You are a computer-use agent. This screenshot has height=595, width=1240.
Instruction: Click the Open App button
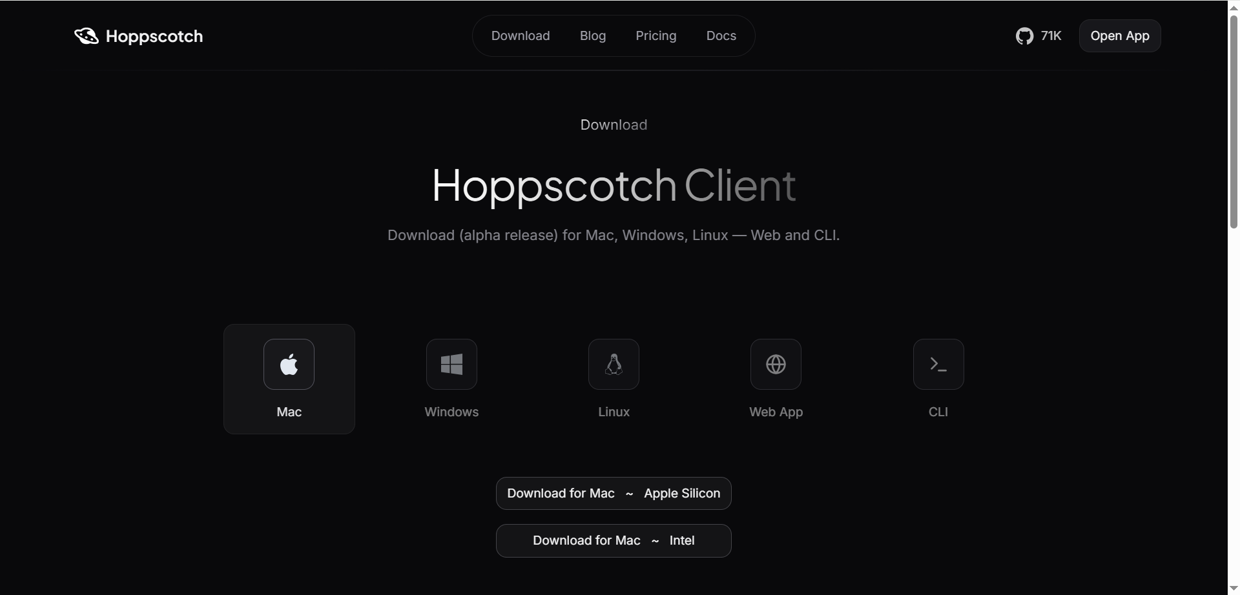1120,35
